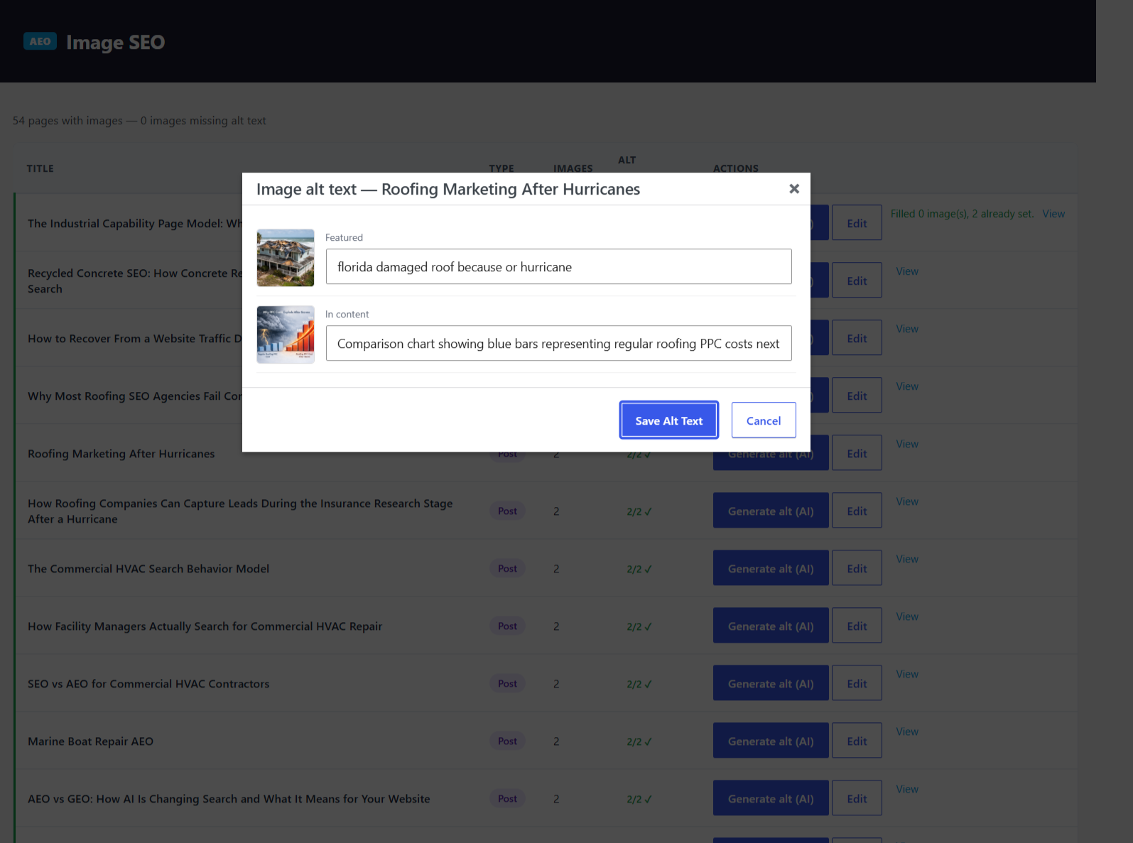Select 'The Commercial HVAC Search Behavior Model' title

(x=148, y=569)
